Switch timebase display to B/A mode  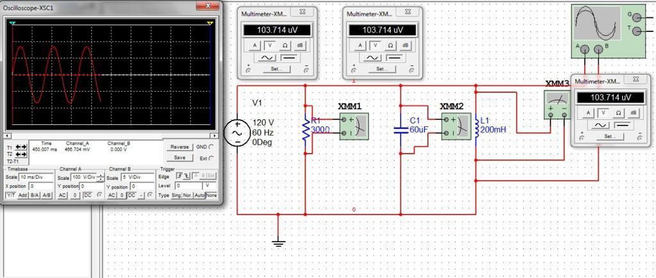click(35, 195)
